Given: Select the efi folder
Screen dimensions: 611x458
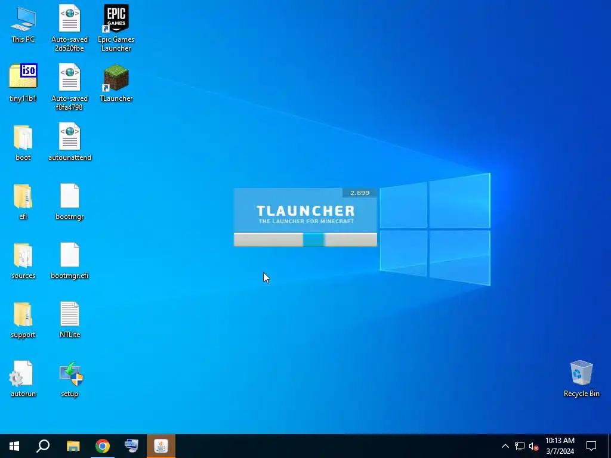Looking at the screenshot, I should 23,202.
